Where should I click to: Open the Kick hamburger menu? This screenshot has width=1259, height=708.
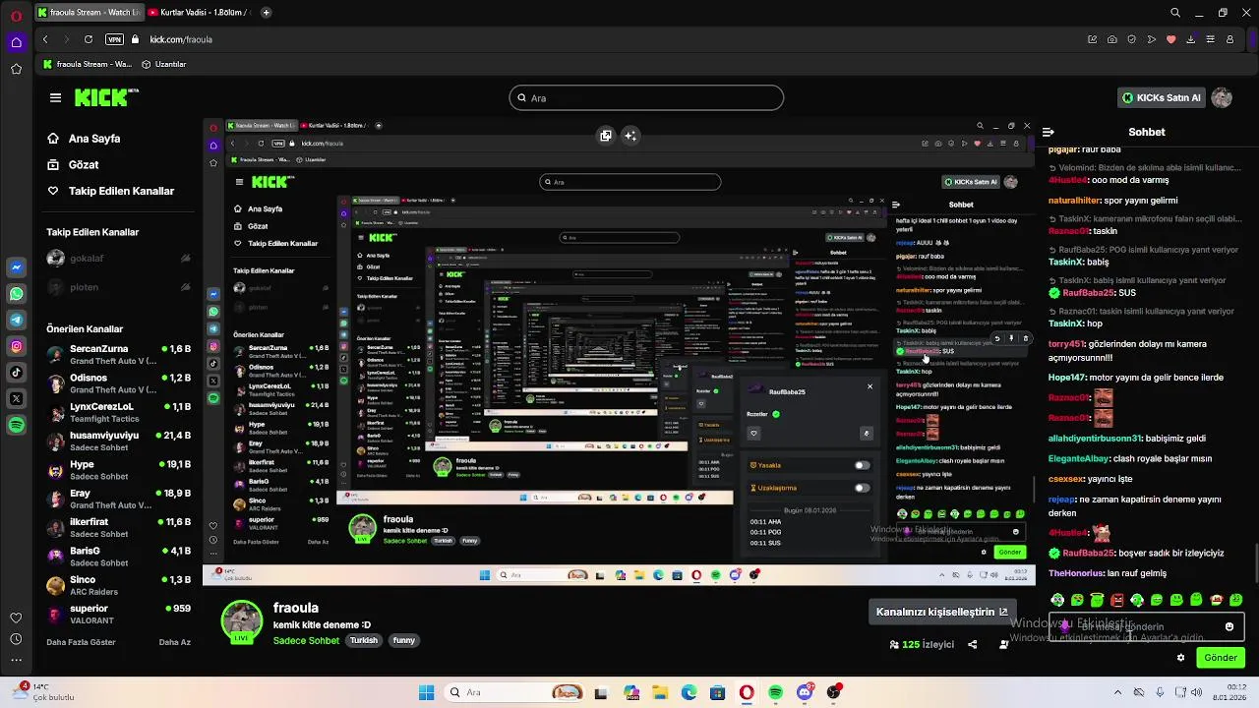pyautogui.click(x=55, y=97)
